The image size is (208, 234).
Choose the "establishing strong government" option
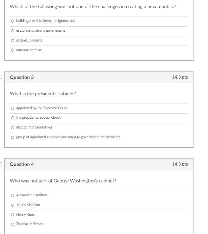(x=13, y=31)
